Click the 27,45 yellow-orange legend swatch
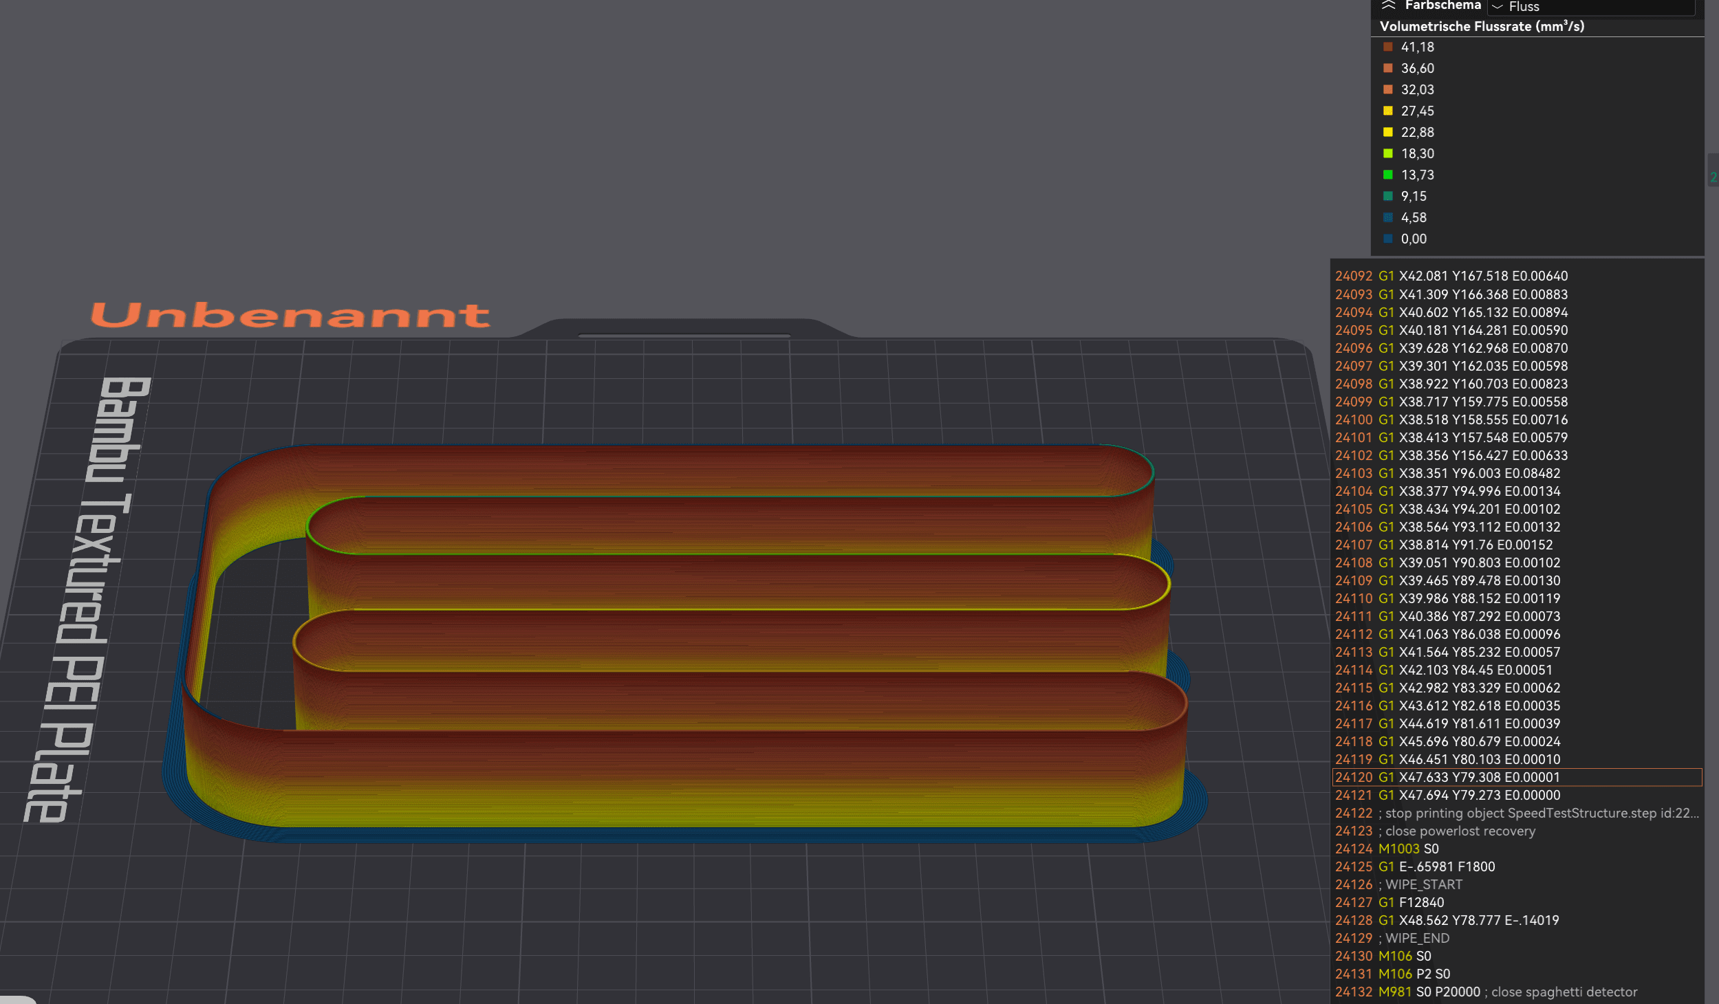The image size is (1719, 1004). tap(1387, 111)
